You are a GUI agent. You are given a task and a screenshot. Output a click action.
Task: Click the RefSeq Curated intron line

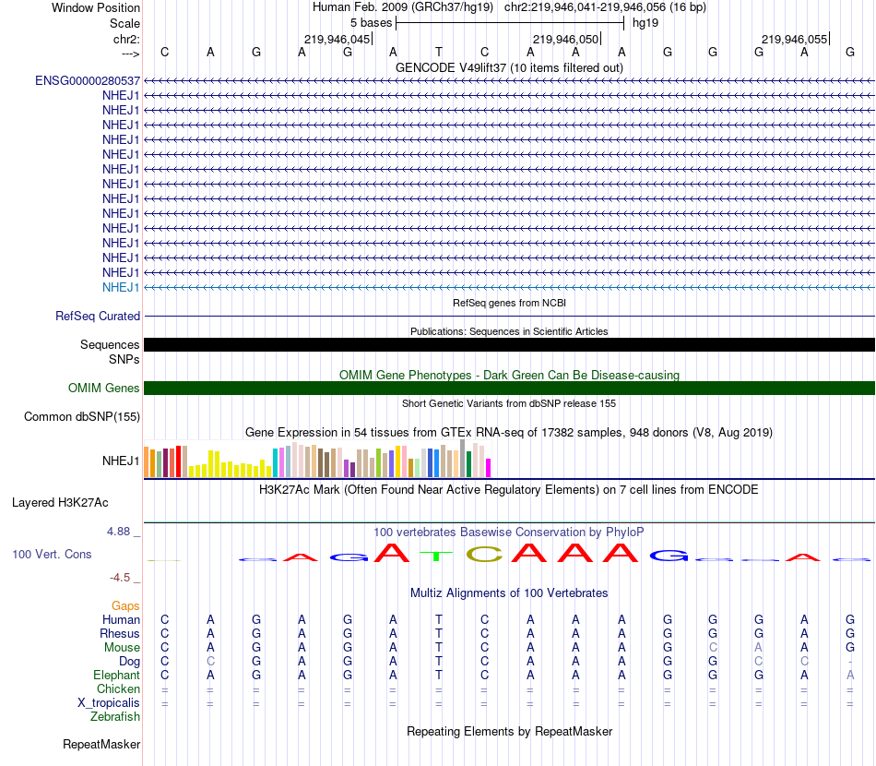click(509, 317)
